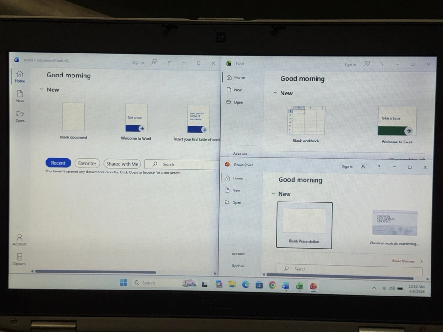The width and height of the screenshot is (443, 332).
Task: Select Open in the PowerPoint sidebar
Action: pyautogui.click(x=233, y=202)
